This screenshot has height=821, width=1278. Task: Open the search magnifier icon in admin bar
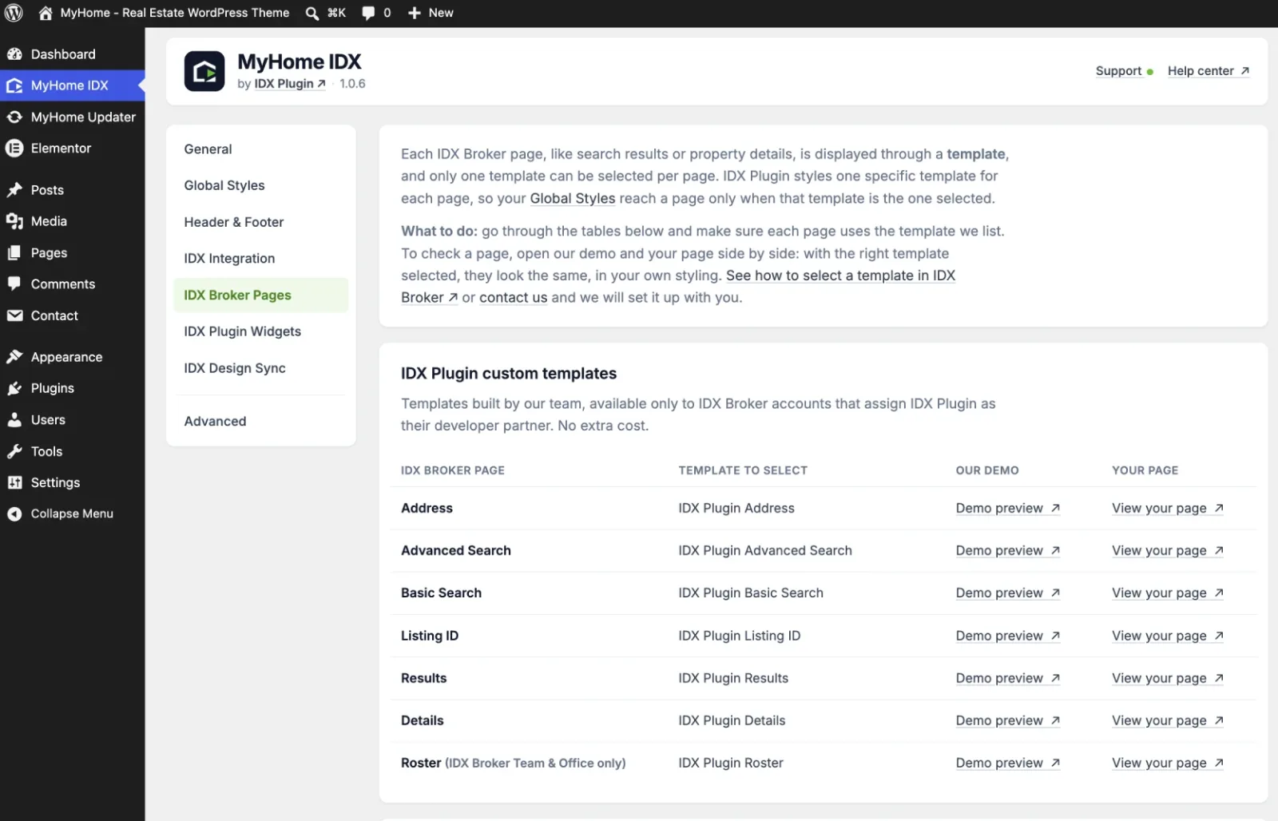click(312, 13)
